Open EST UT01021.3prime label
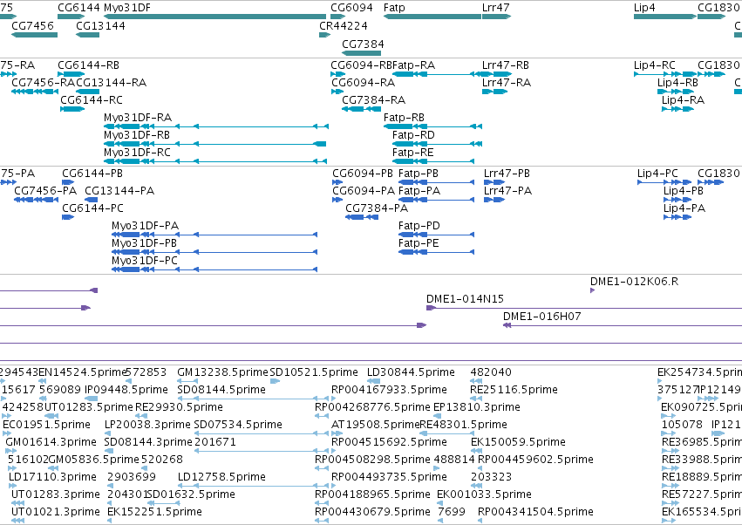Screen dimensions: 742x525 [55, 513]
